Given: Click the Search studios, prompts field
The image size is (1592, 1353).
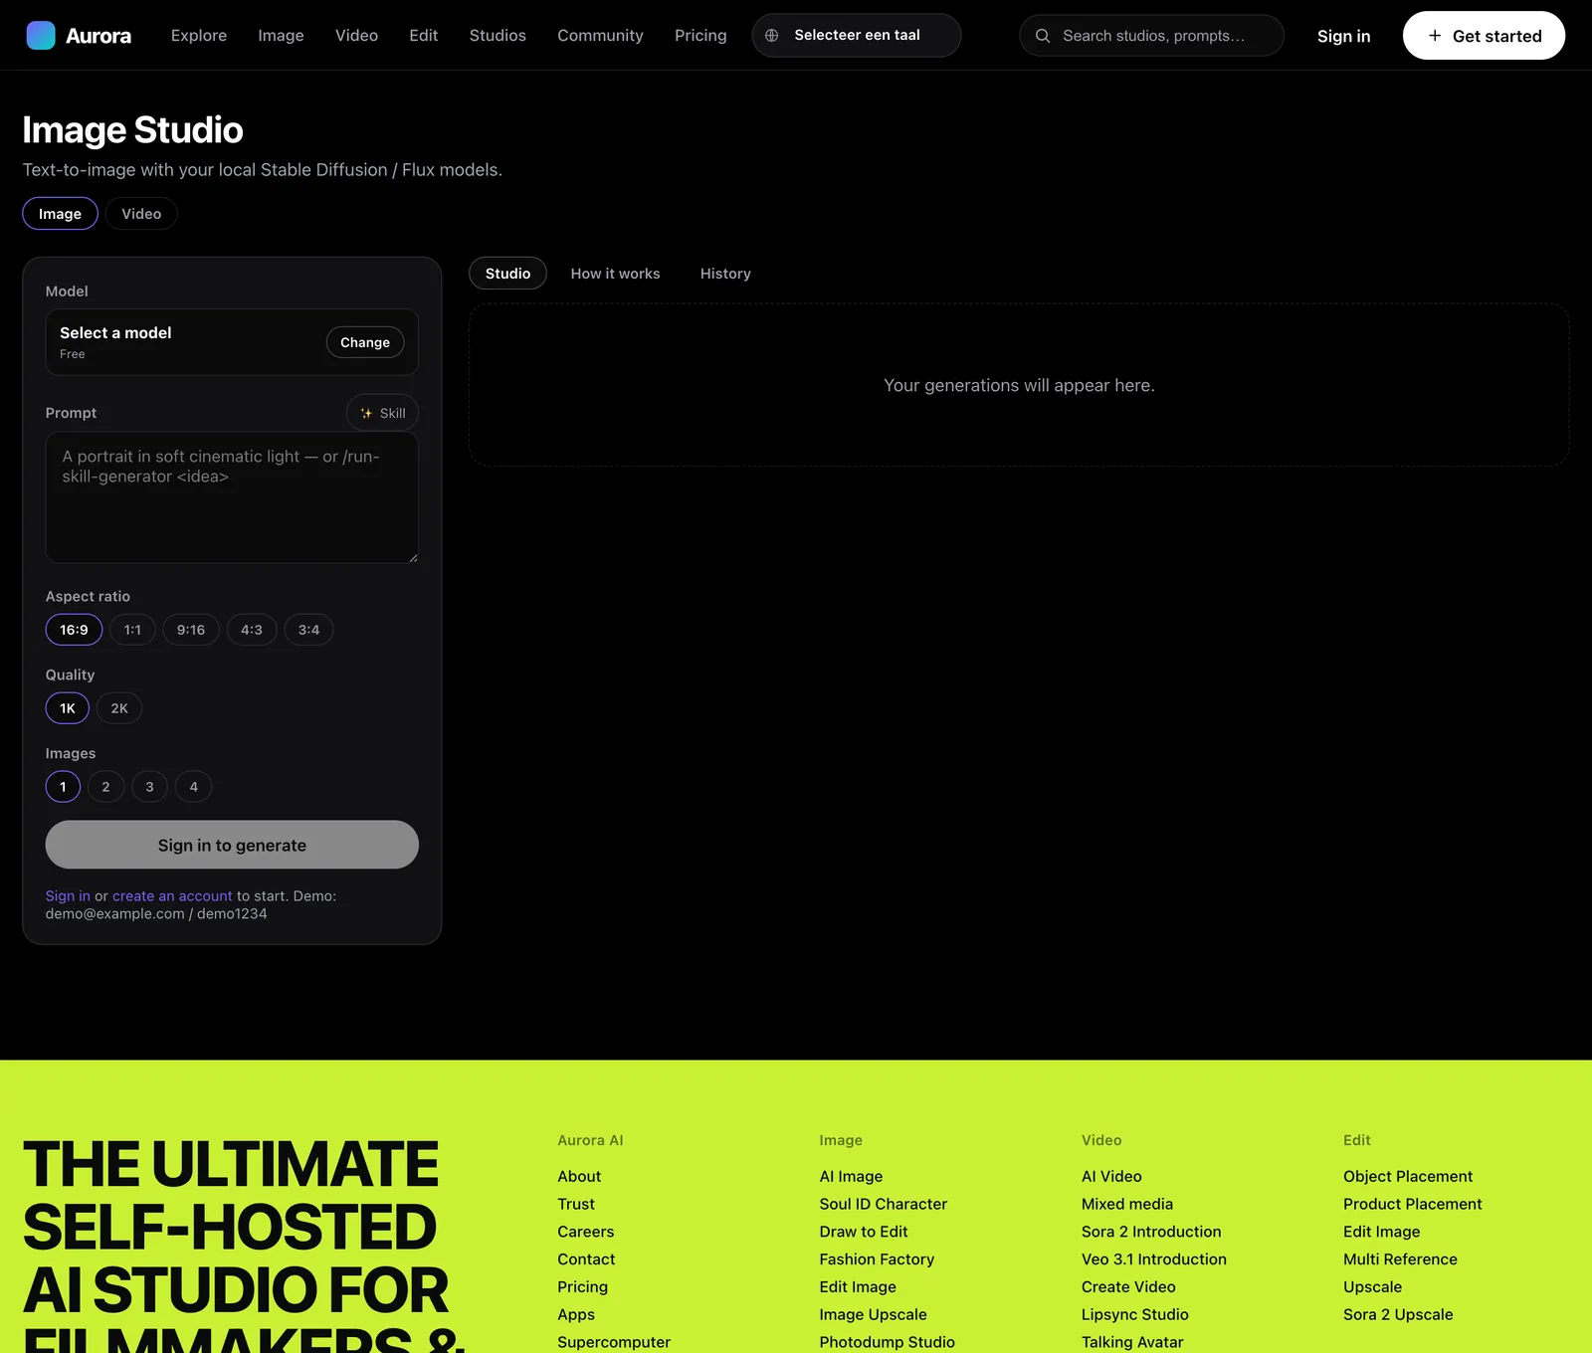Looking at the screenshot, I should coord(1151,36).
